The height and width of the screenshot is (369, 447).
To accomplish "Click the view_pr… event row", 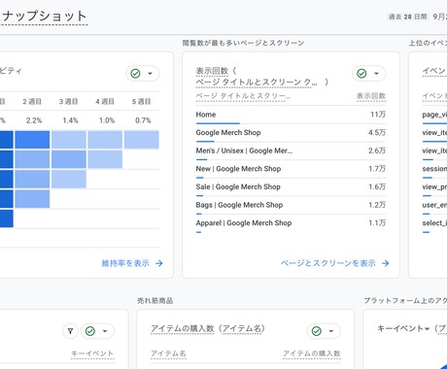I will (x=434, y=187).
